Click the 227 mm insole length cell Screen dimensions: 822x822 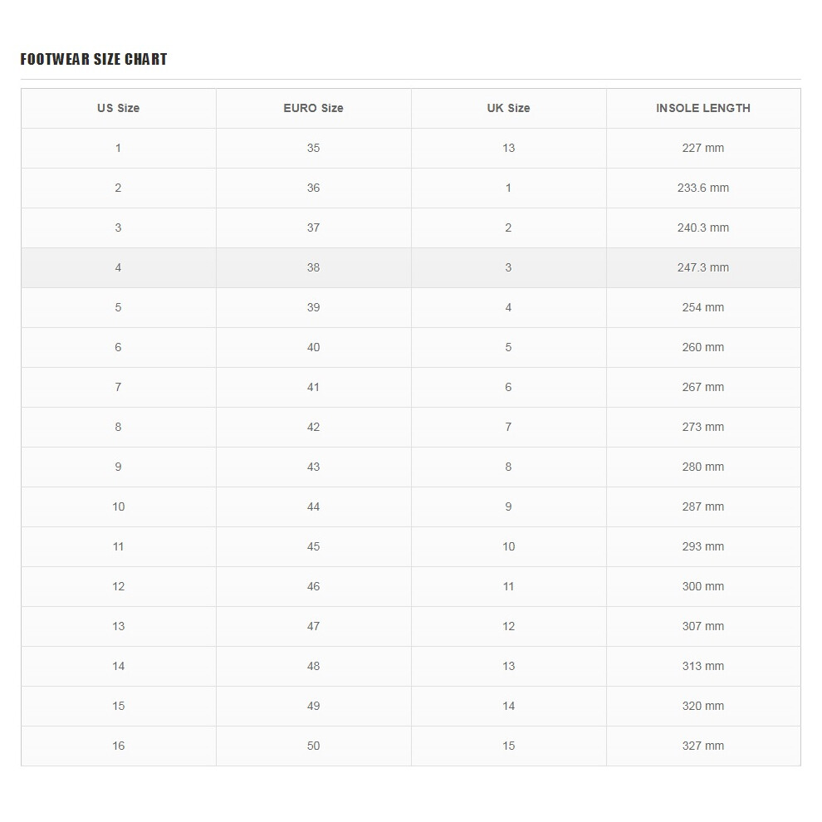[x=703, y=149]
